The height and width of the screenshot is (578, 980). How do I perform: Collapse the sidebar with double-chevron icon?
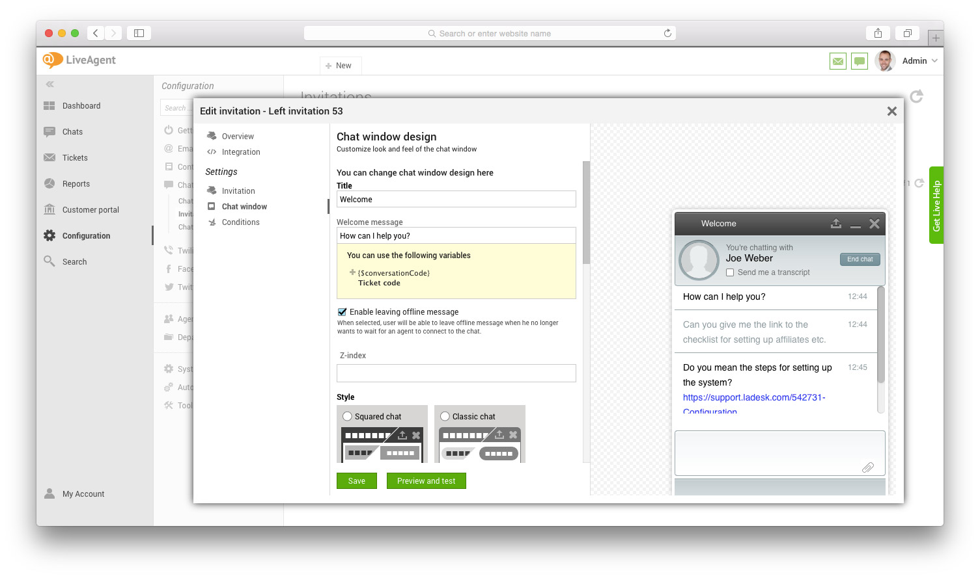click(50, 85)
